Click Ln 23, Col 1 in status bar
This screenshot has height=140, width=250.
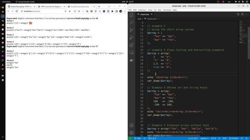(193, 138)
